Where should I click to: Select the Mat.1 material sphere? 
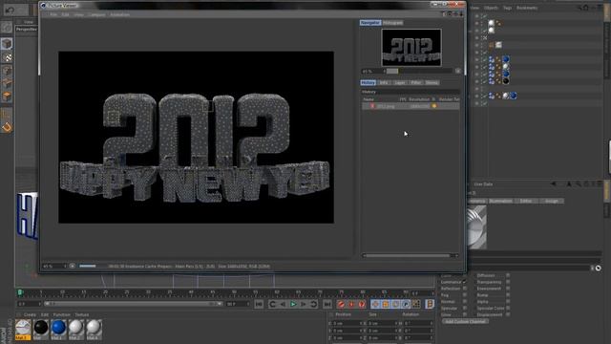(x=23, y=328)
